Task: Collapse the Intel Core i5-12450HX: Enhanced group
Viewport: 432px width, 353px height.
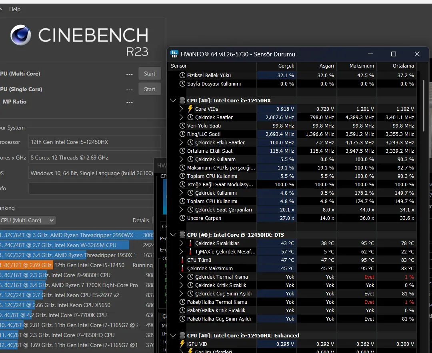Action: 173,336
